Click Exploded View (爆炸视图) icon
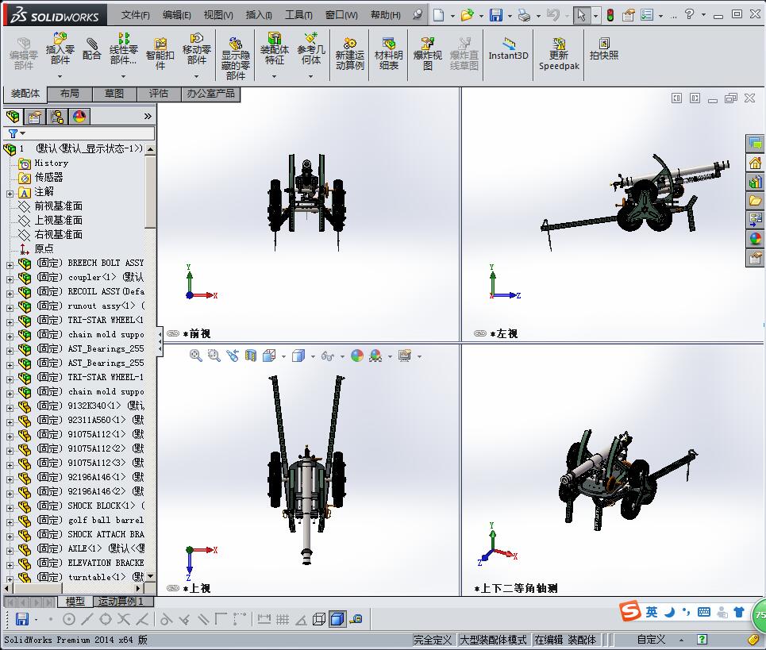The height and width of the screenshot is (650, 766). (x=428, y=54)
